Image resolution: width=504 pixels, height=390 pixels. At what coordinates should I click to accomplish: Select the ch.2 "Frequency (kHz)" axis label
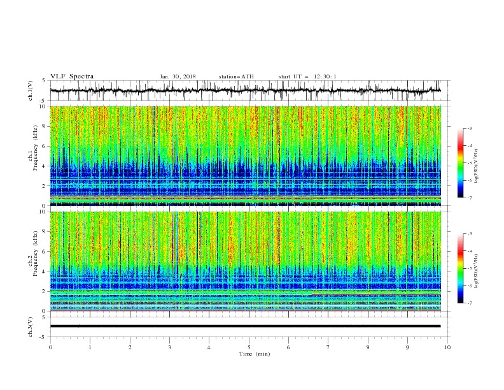point(36,254)
